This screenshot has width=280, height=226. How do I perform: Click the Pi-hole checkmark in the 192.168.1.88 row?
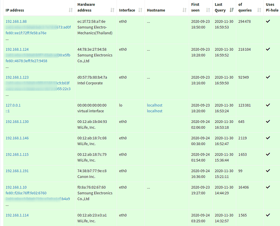[268, 21]
